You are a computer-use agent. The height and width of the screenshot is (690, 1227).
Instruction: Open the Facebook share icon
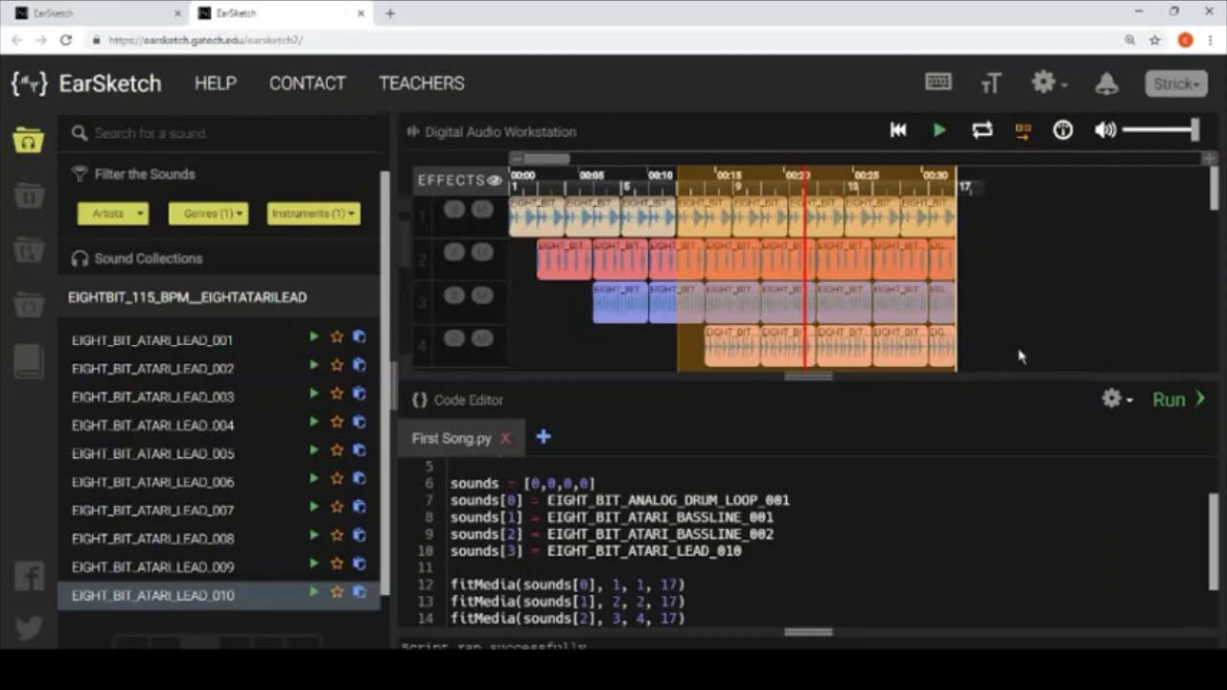[x=29, y=575]
